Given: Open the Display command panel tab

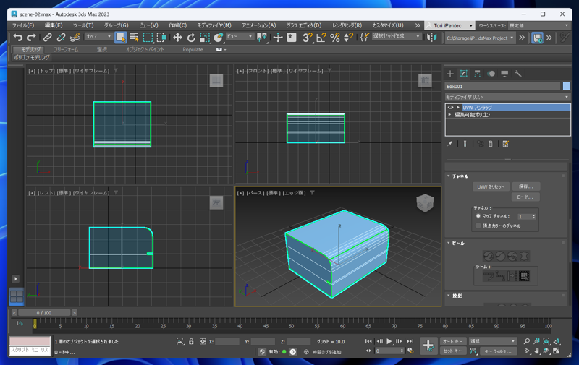Looking at the screenshot, I should click(504, 74).
